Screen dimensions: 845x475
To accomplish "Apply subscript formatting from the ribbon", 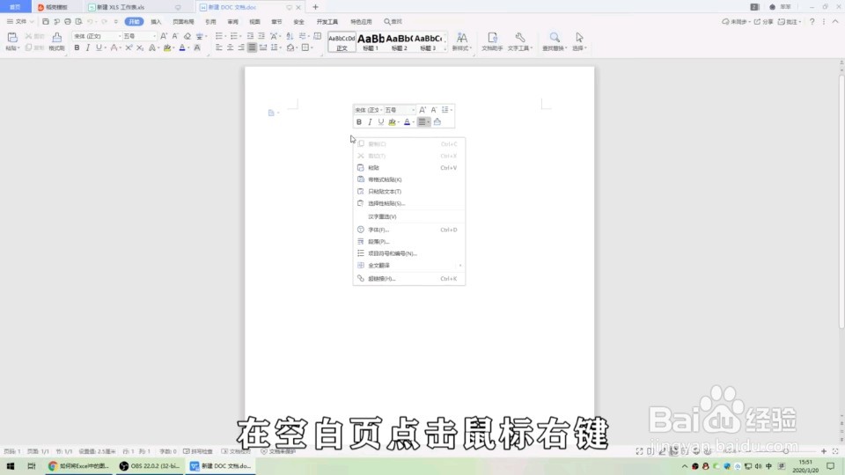I will click(x=140, y=47).
